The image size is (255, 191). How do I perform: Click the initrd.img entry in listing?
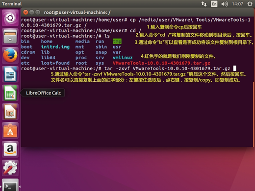click(x=55, y=47)
